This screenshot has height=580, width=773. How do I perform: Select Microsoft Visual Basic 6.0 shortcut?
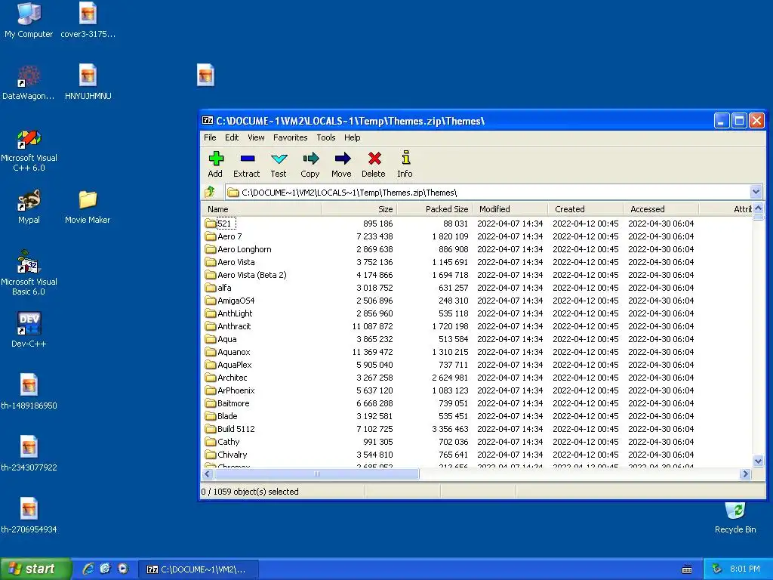pos(29,273)
